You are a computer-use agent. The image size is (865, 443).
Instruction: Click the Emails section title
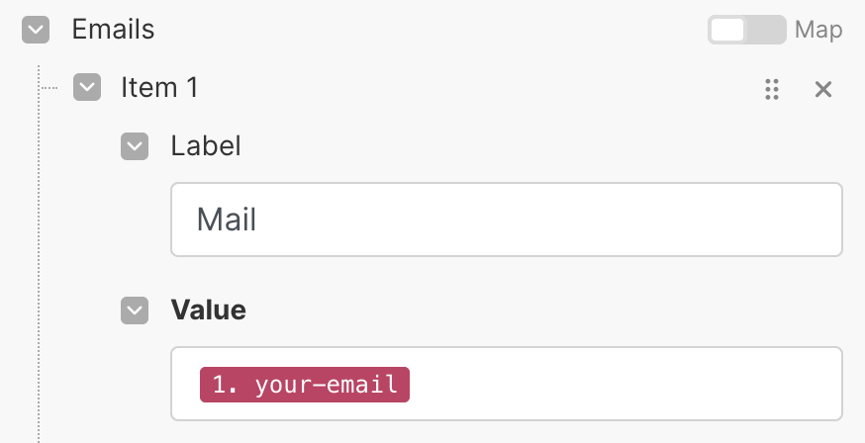click(x=113, y=30)
